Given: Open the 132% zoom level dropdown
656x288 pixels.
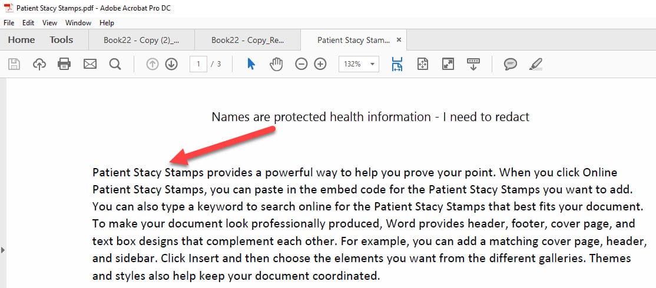Looking at the screenshot, I should [359, 64].
